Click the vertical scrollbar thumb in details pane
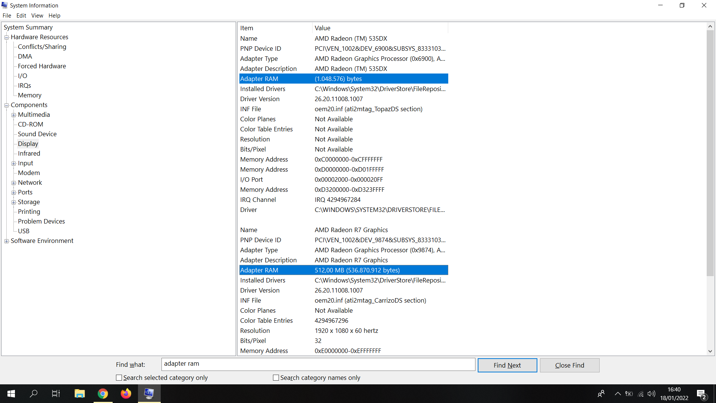 tap(710, 153)
